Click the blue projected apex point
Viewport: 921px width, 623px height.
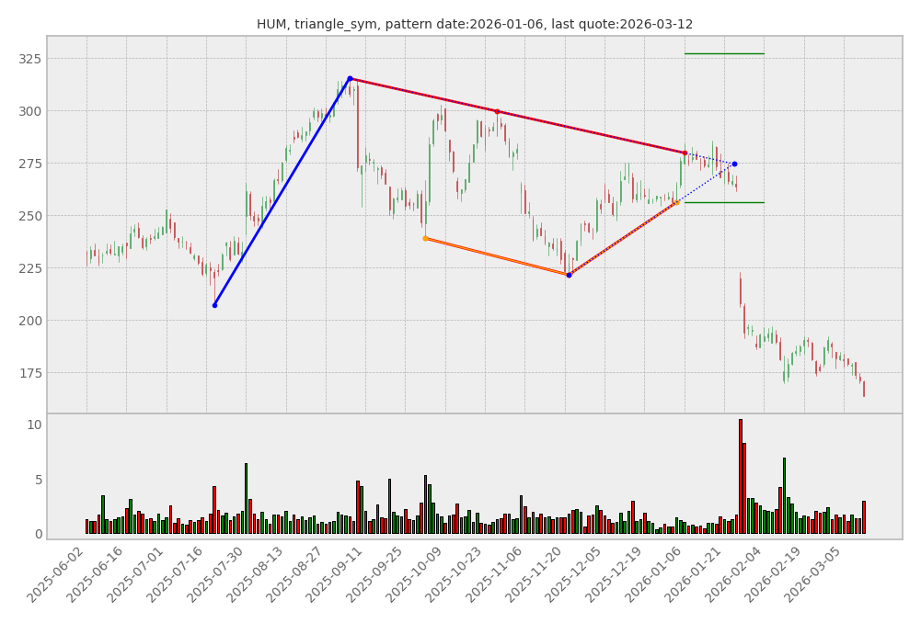point(734,164)
